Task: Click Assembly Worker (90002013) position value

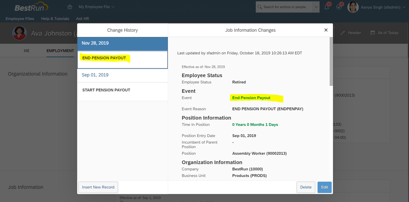Action: 259,153
